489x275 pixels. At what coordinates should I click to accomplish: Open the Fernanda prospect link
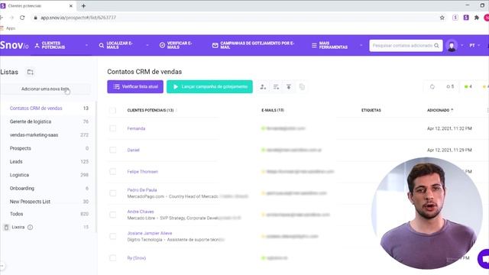coord(136,128)
